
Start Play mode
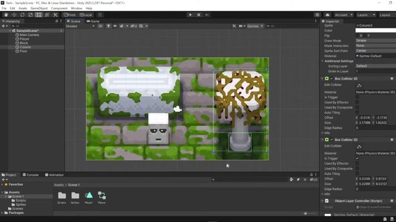[x=190, y=15]
